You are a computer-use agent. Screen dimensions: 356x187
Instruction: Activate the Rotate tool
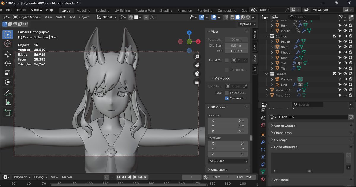click(x=8, y=64)
